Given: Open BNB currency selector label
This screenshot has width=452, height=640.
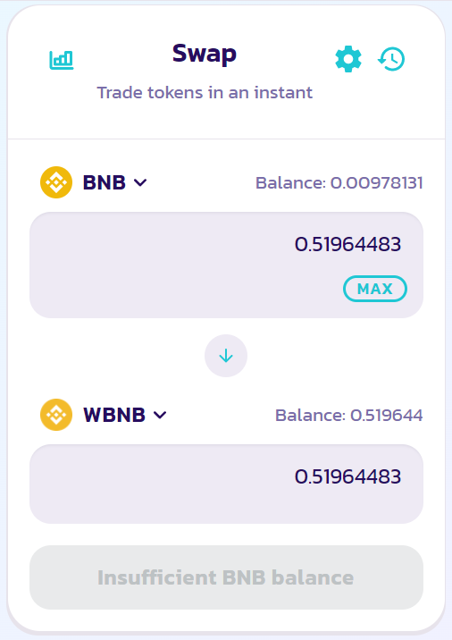Looking at the screenshot, I should click(105, 182).
